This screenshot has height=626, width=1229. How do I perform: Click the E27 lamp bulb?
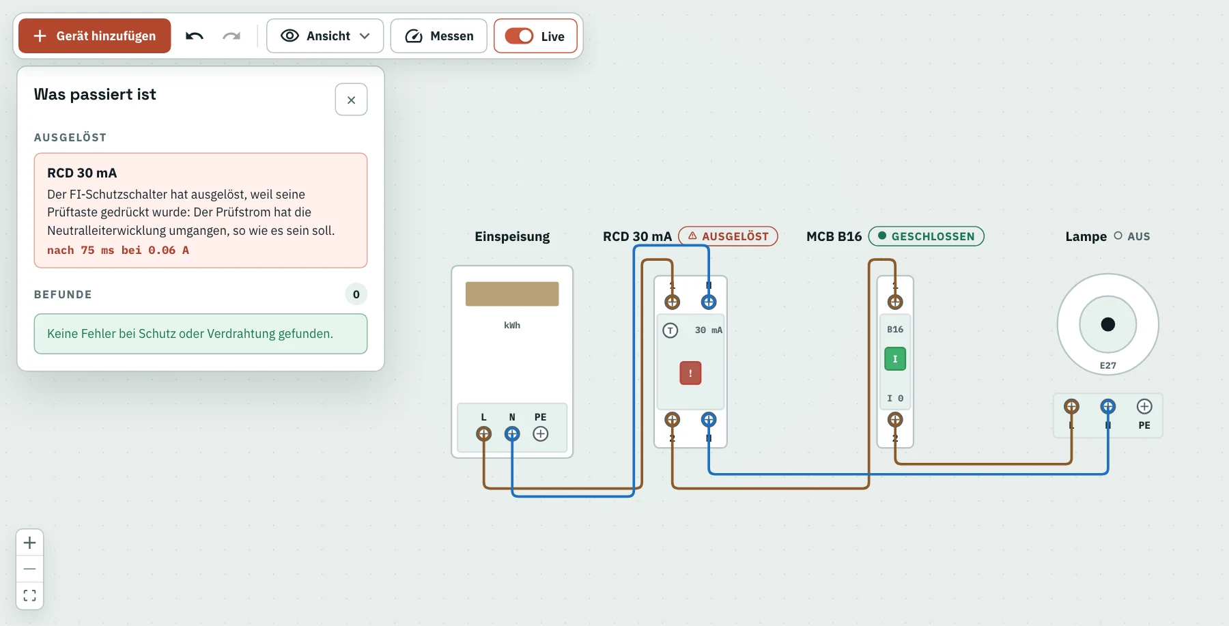(x=1107, y=324)
